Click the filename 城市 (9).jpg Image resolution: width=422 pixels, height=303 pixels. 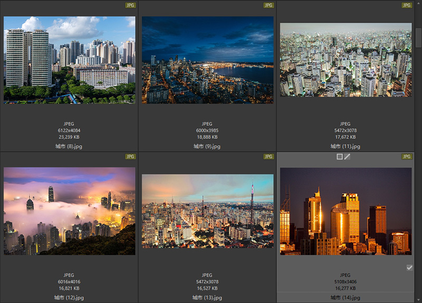click(207, 146)
